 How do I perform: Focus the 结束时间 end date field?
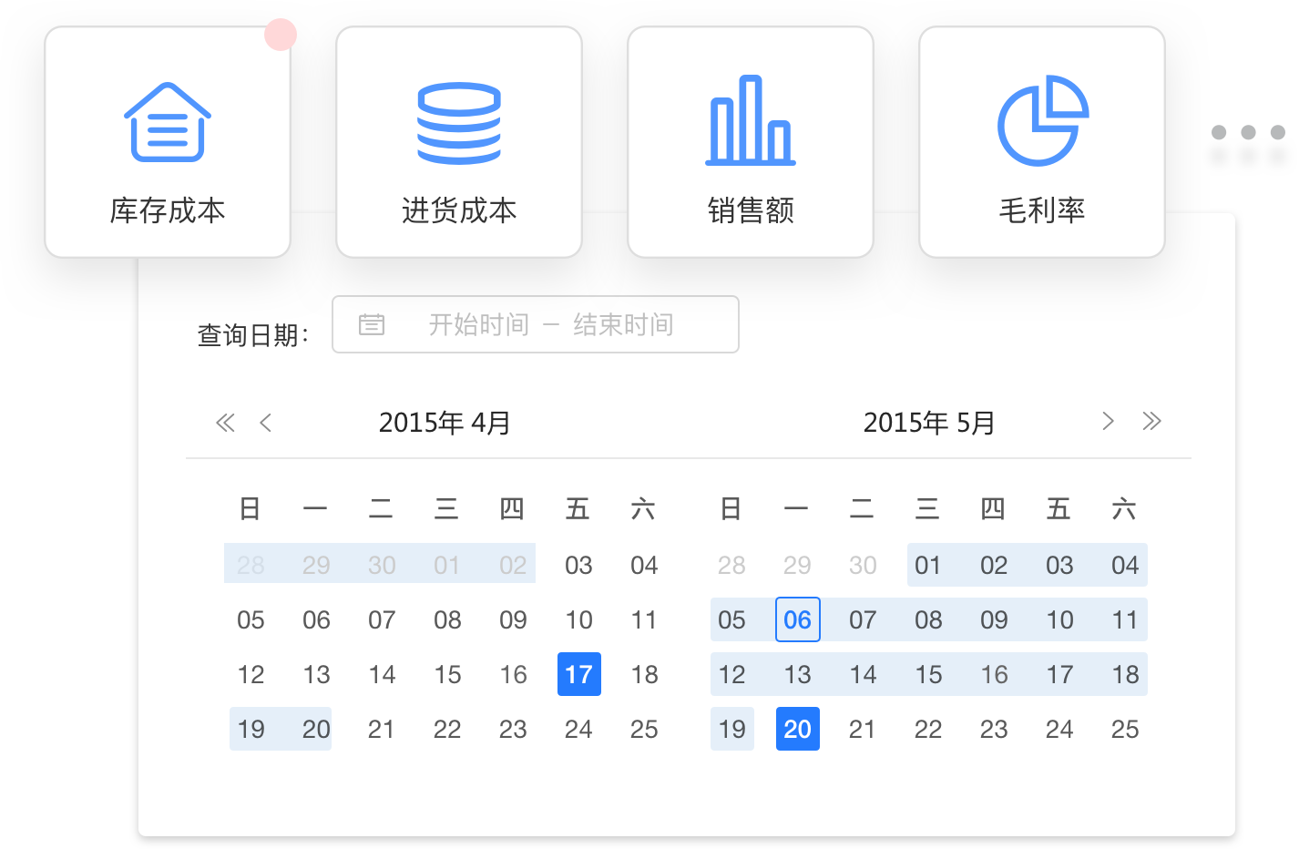(x=623, y=324)
